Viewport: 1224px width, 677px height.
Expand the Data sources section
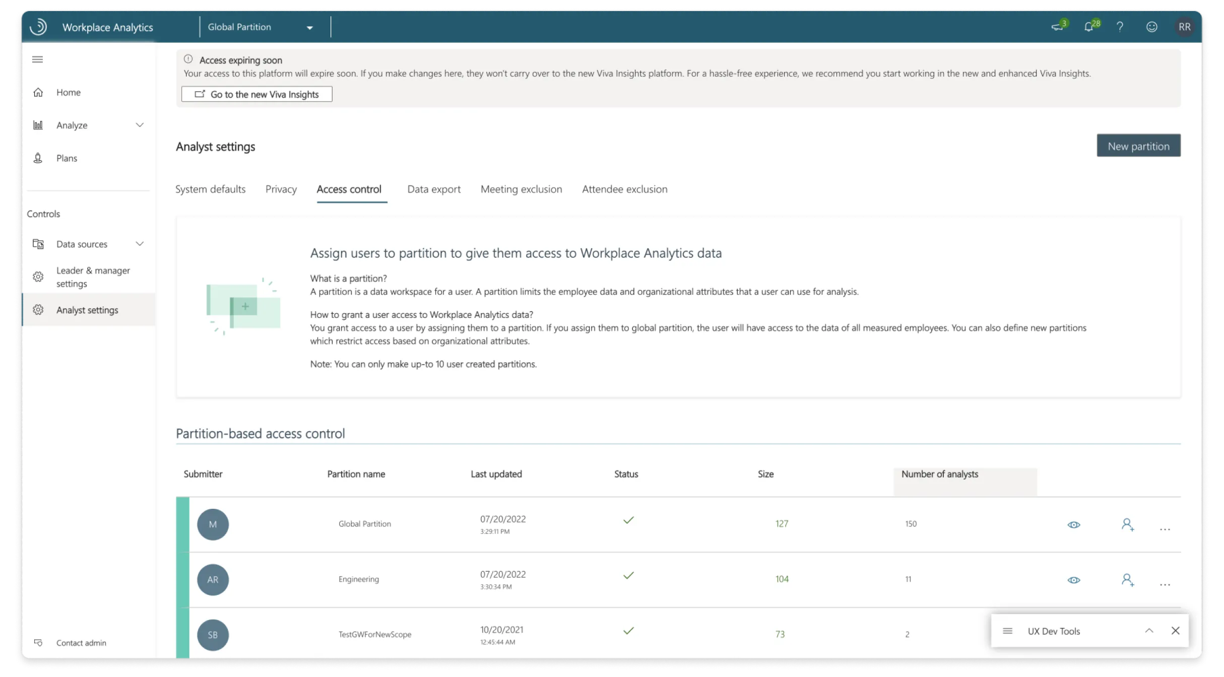[x=140, y=244]
